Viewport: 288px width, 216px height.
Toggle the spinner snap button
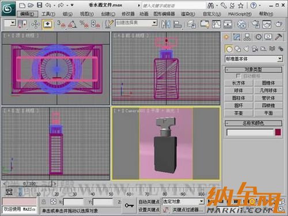[96, 24]
